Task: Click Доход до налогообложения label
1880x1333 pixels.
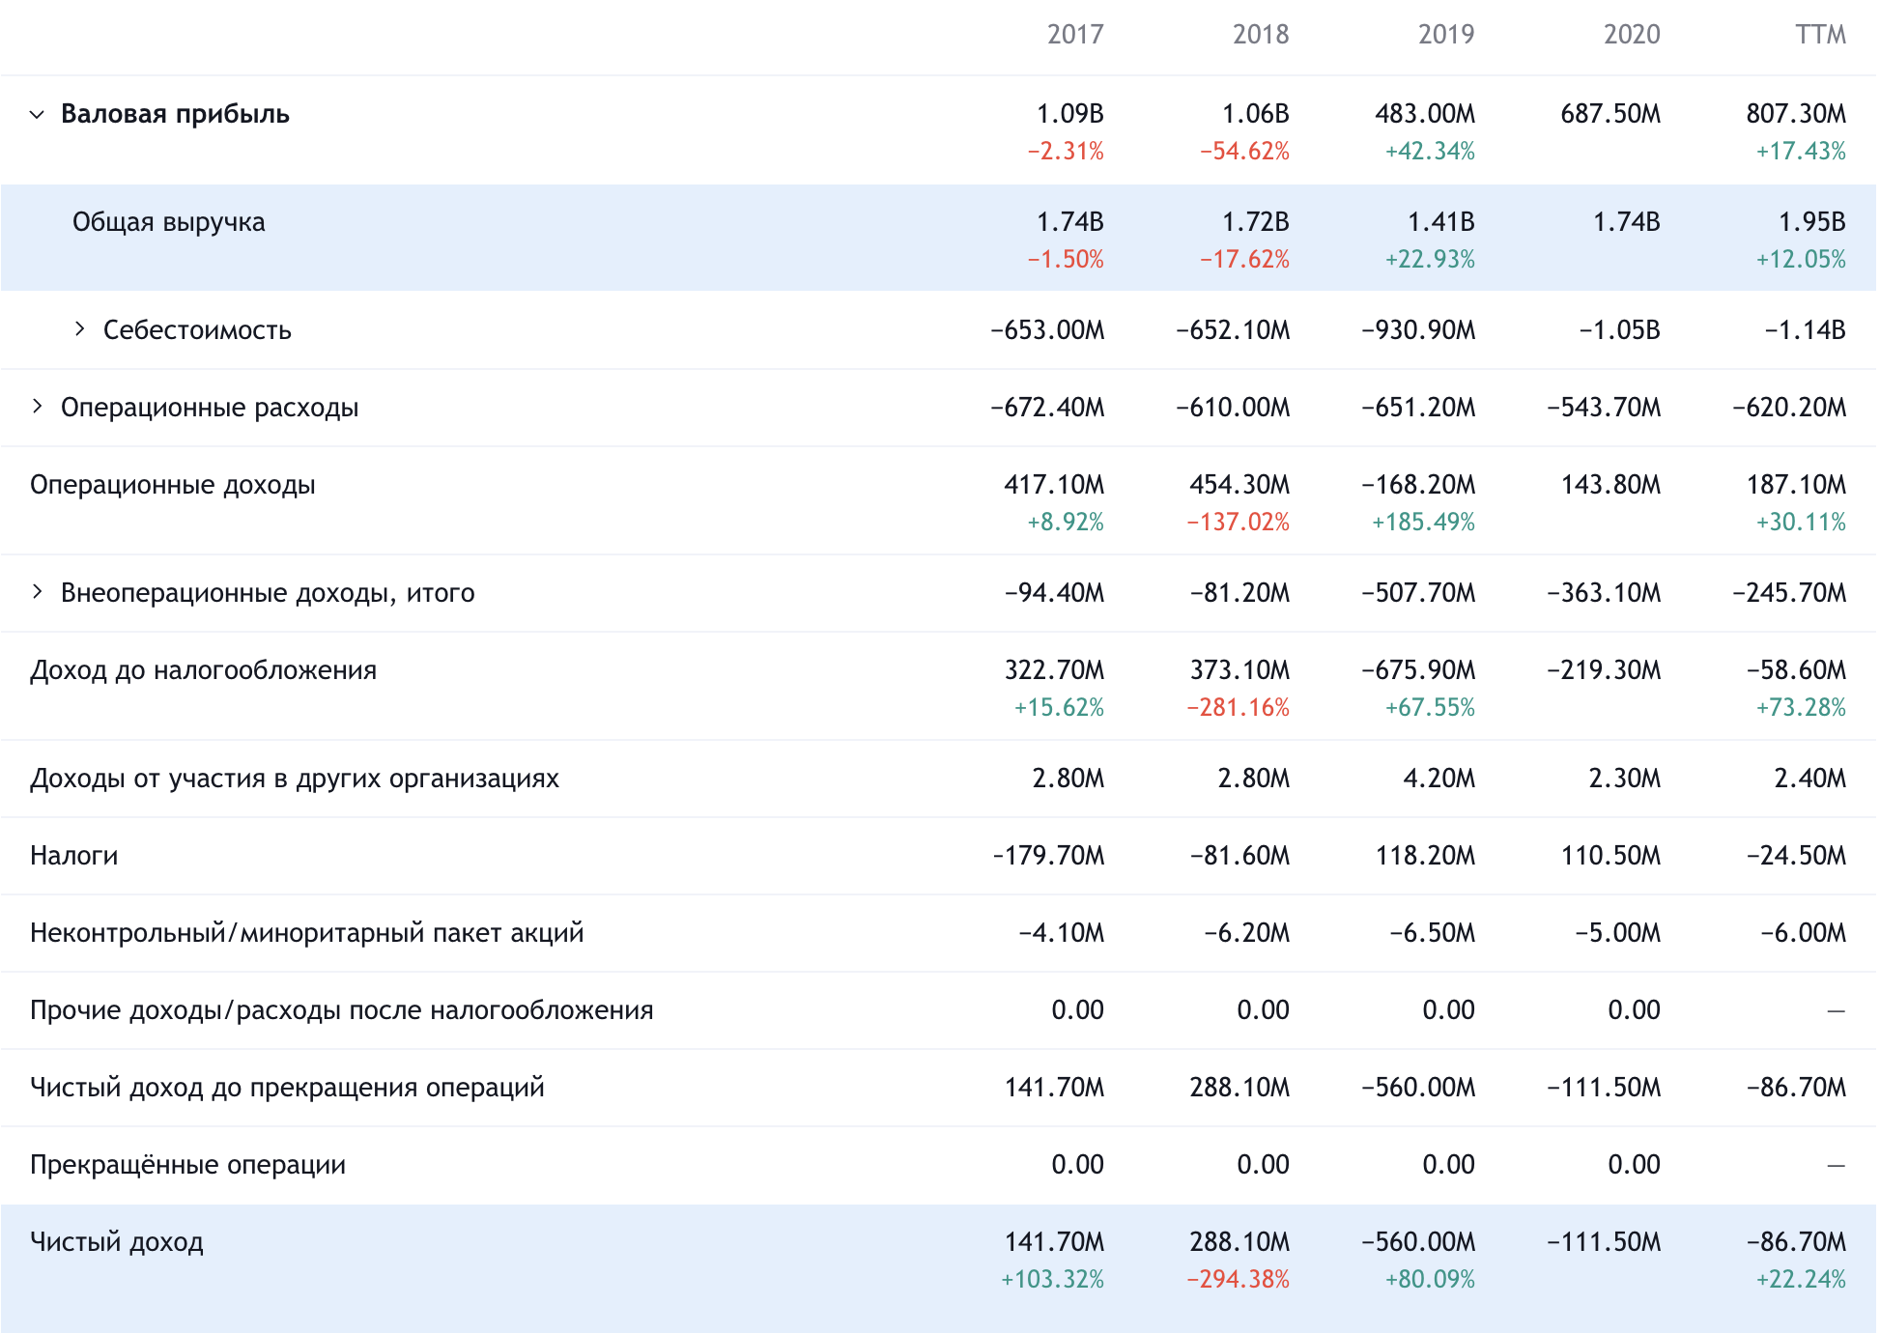Action: click(203, 670)
